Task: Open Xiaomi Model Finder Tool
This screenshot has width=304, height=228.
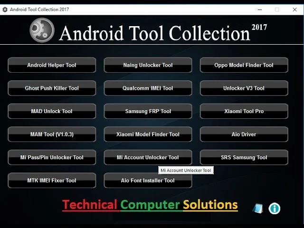Action: 148,134
